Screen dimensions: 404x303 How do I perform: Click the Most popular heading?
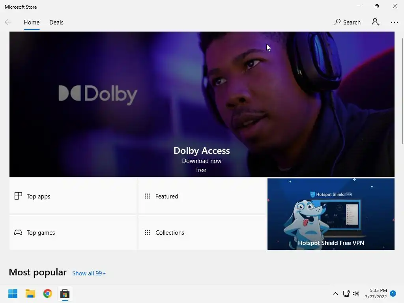37,272
